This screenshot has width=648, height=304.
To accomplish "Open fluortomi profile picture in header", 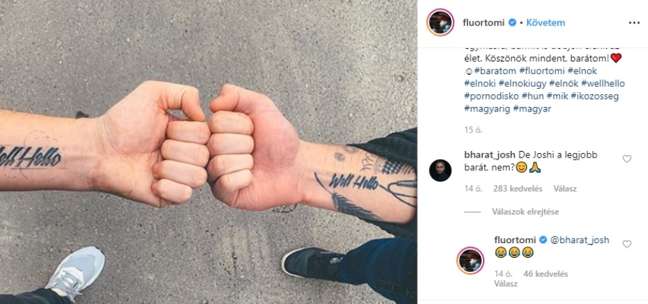I will tap(440, 22).
